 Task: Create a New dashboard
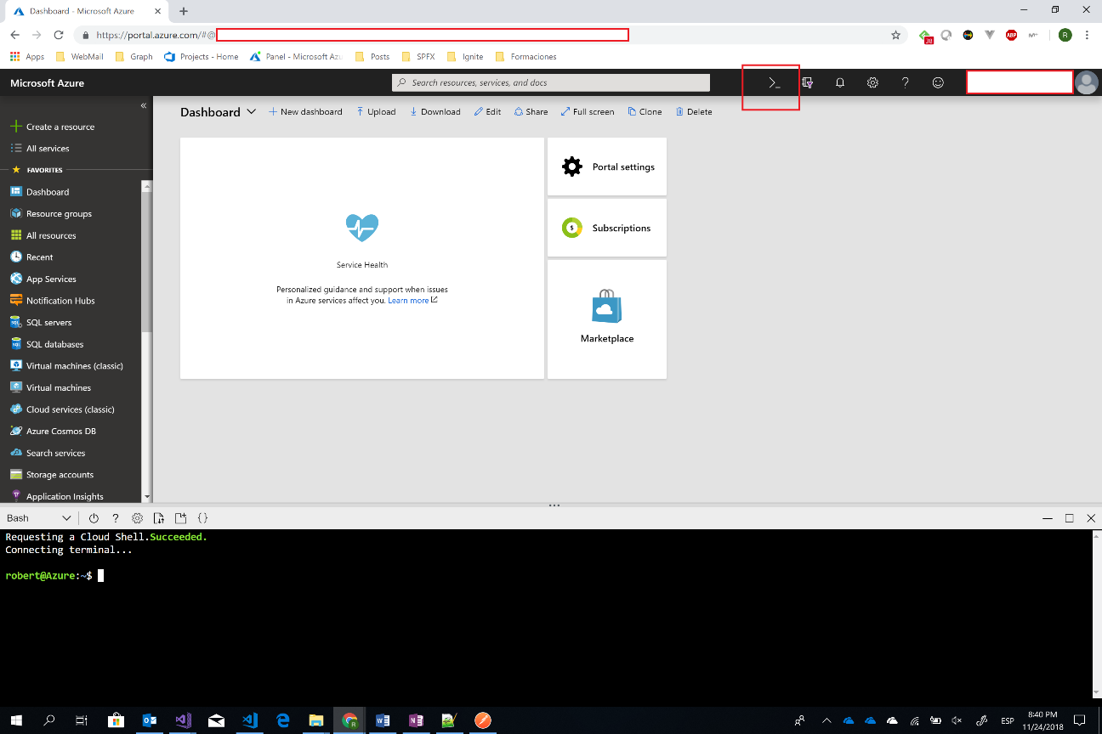[x=305, y=111]
